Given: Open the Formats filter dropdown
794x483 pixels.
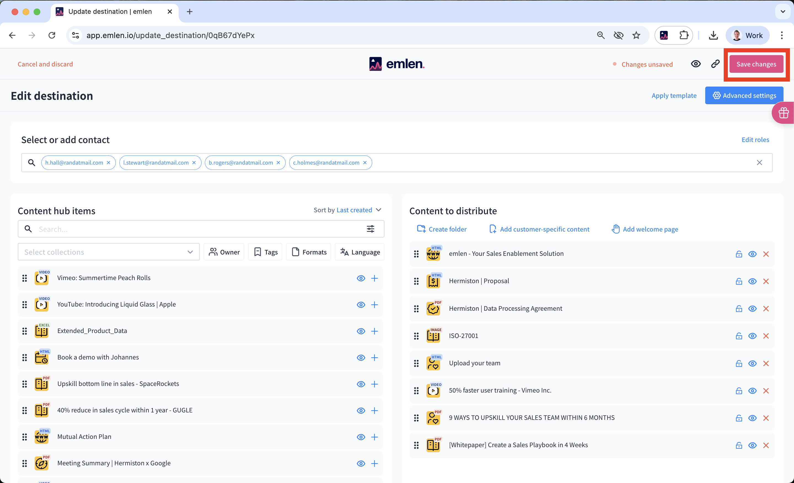Looking at the screenshot, I should pos(309,252).
